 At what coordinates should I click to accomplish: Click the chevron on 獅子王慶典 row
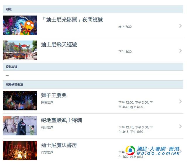pos(181,101)
